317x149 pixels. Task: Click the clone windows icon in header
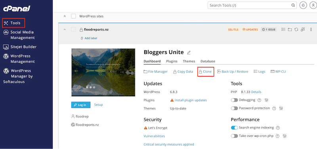tap(303, 29)
